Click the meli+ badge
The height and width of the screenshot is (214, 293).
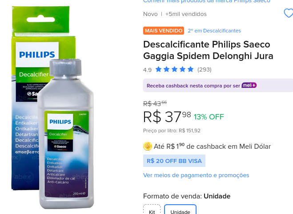[249, 85]
